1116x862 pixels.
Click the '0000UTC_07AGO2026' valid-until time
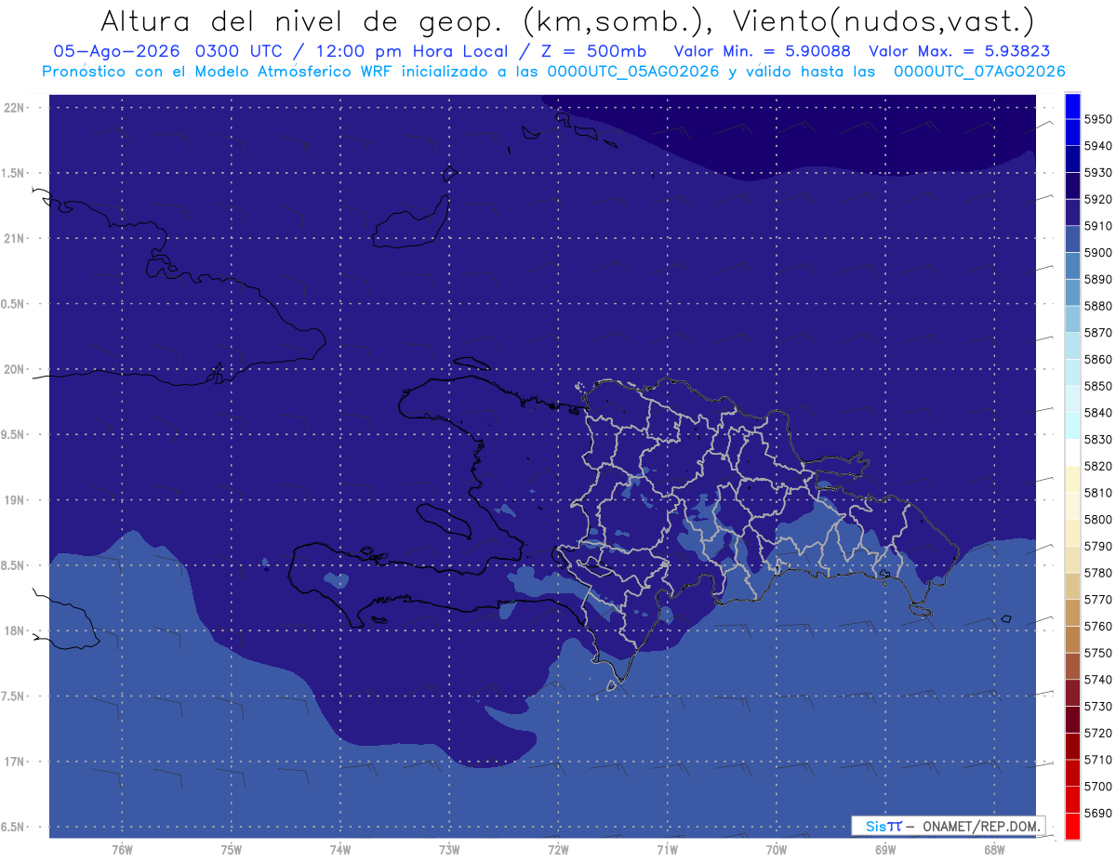979,72
